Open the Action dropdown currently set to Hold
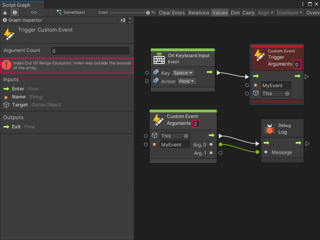 pos(186,81)
